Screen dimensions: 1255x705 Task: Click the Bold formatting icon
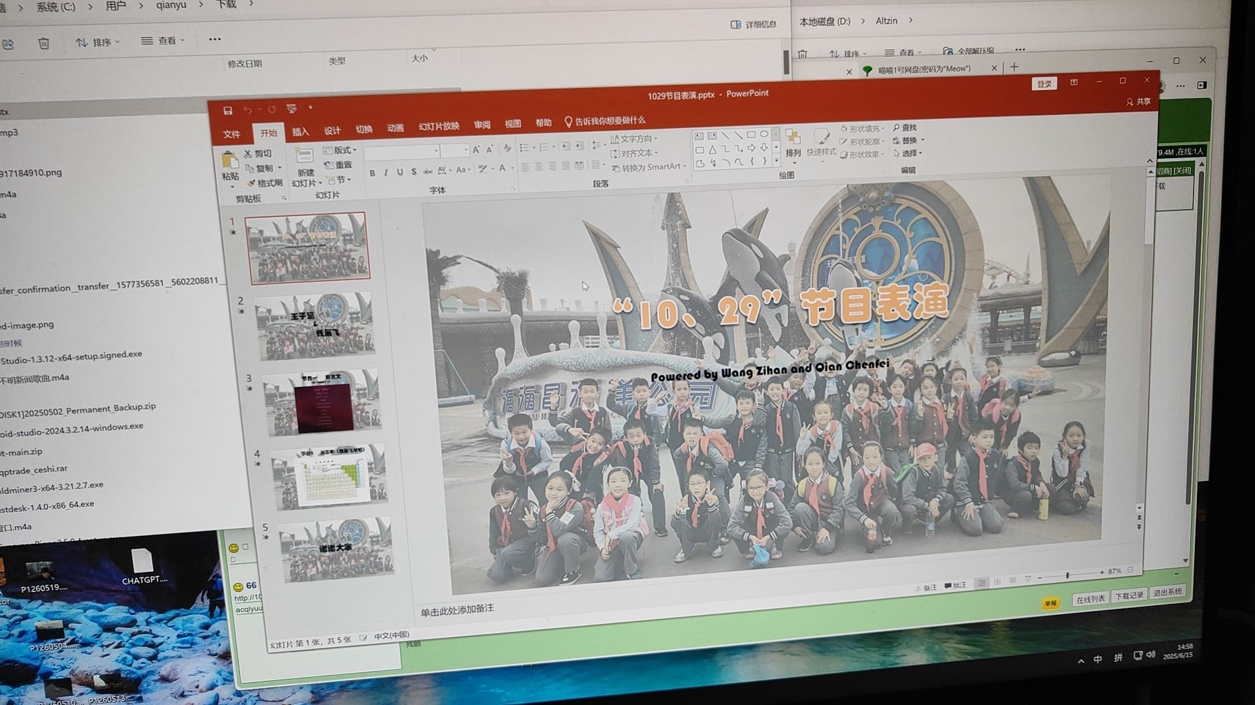(x=372, y=173)
